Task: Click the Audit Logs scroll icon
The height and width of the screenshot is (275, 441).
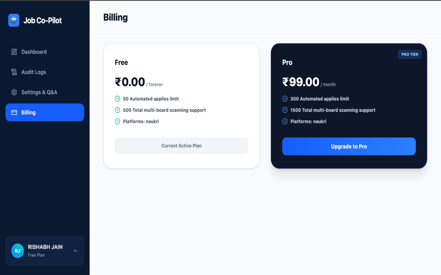Action: tap(14, 72)
